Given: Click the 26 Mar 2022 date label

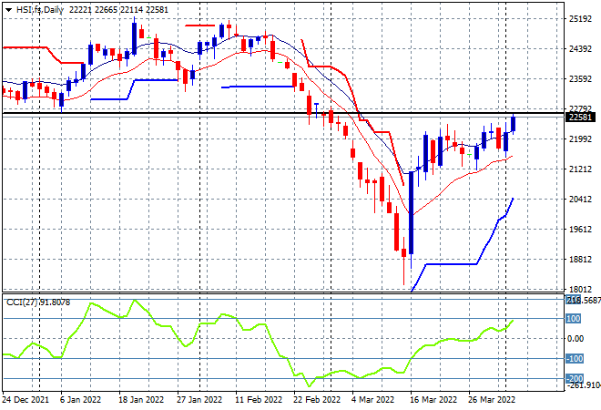Looking at the screenshot, I should click(492, 400).
